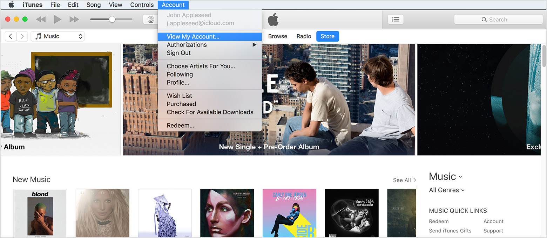The image size is (547, 238).
Task: Click the green full-screen window button
Action: point(25,19)
